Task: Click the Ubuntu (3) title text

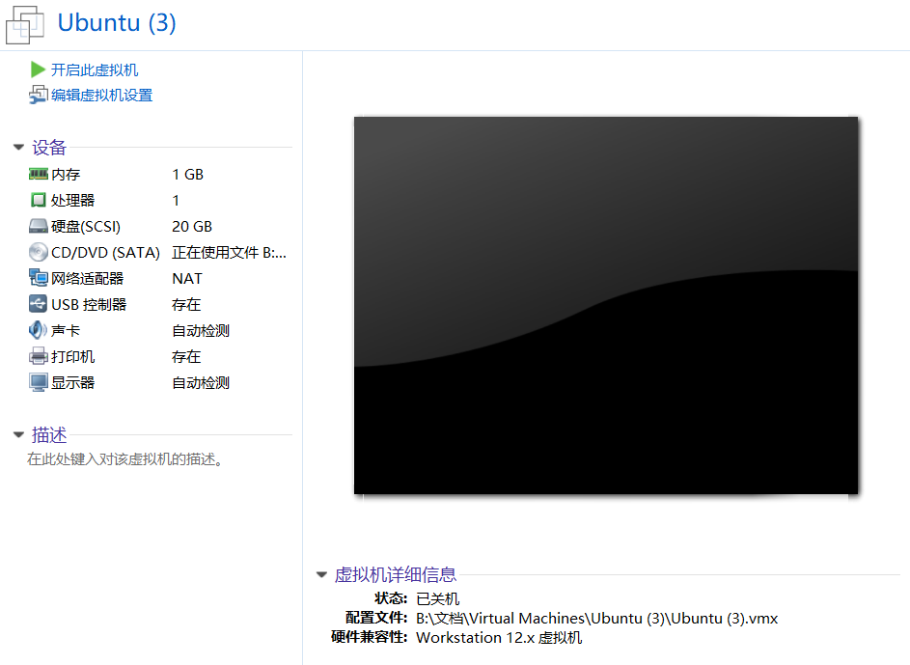Action: (117, 22)
